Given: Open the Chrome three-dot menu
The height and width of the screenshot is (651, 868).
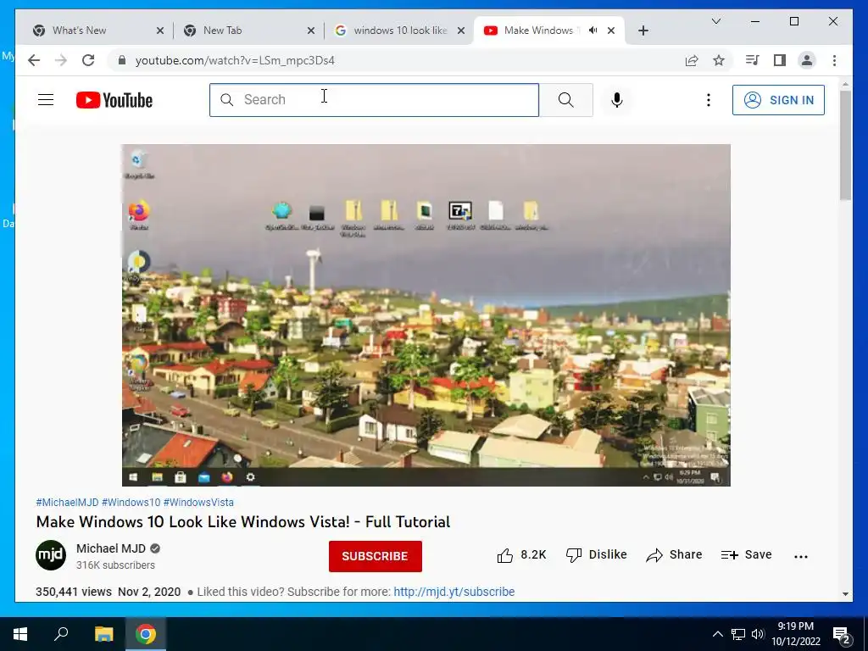Looking at the screenshot, I should click(x=834, y=60).
